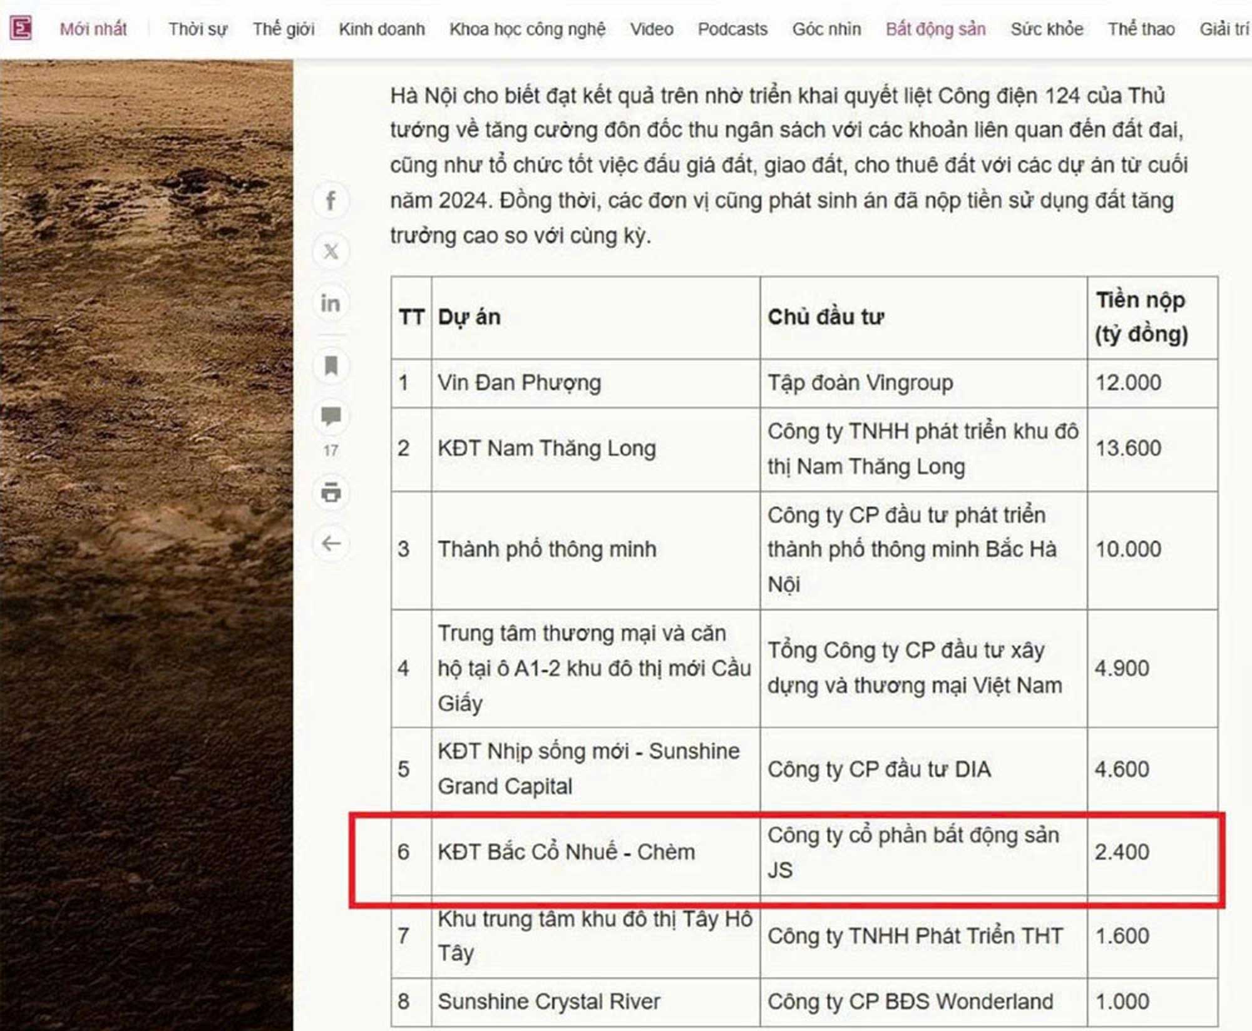The height and width of the screenshot is (1031, 1252).
Task: Go to Góc nhìn section
Action: click(x=826, y=29)
